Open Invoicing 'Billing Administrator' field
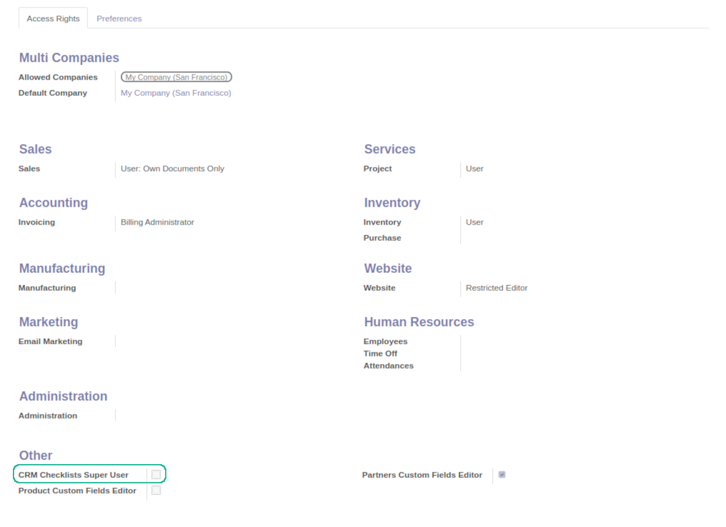Viewport: 726px width, 527px height. [157, 223]
